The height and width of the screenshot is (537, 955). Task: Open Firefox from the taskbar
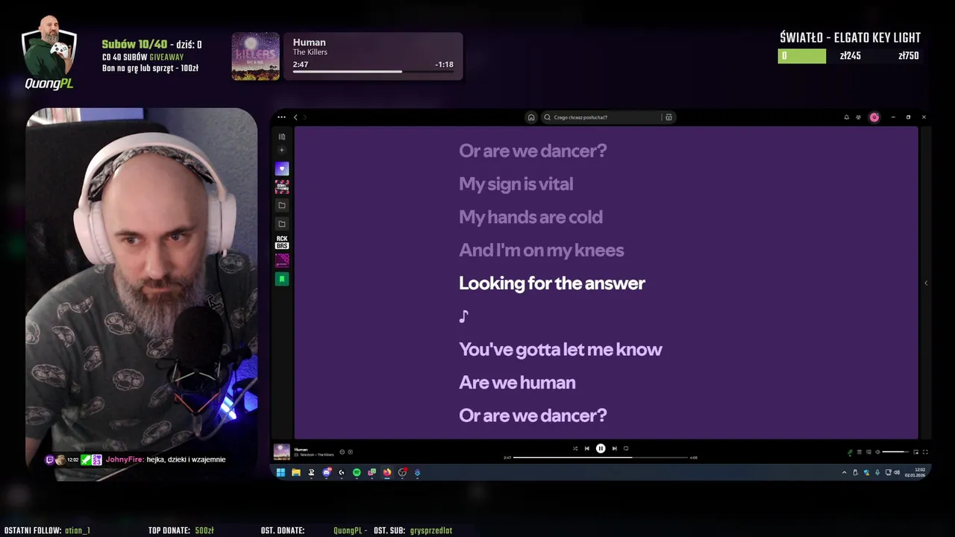[x=387, y=472]
